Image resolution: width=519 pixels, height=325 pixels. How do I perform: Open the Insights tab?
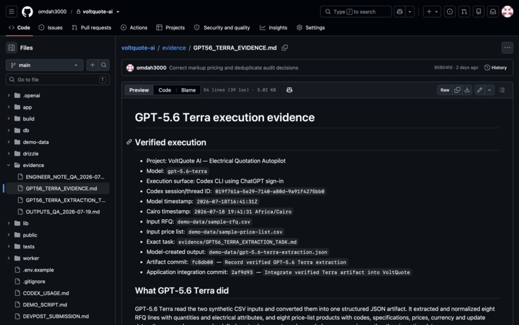tap(274, 28)
